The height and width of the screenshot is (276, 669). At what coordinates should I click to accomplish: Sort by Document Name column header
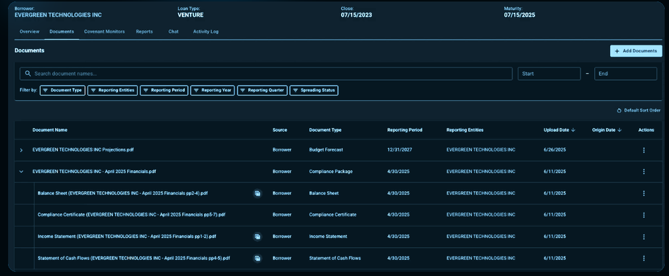(50, 130)
